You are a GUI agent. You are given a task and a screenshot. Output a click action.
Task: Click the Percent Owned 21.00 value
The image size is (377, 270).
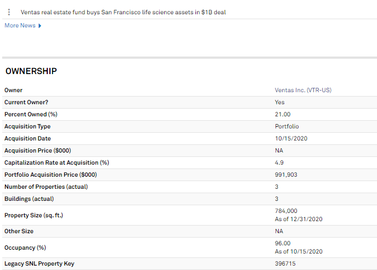[x=283, y=114]
